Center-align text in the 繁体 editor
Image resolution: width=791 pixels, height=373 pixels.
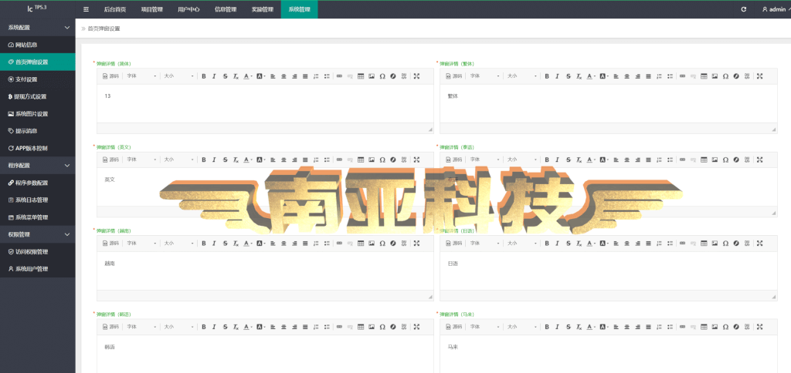[x=627, y=76]
